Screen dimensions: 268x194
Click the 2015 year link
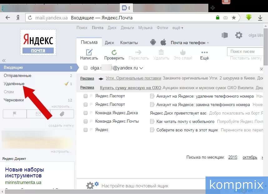(233, 157)
